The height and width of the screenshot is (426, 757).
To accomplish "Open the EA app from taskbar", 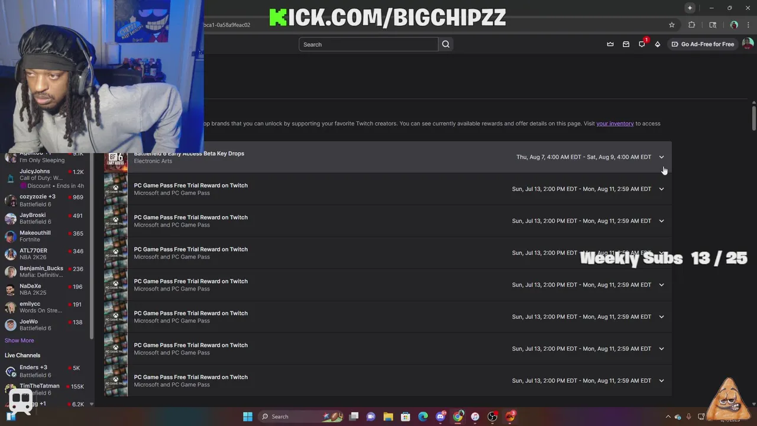I will coord(510,417).
